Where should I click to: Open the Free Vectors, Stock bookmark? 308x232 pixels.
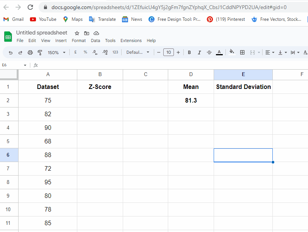(276, 19)
